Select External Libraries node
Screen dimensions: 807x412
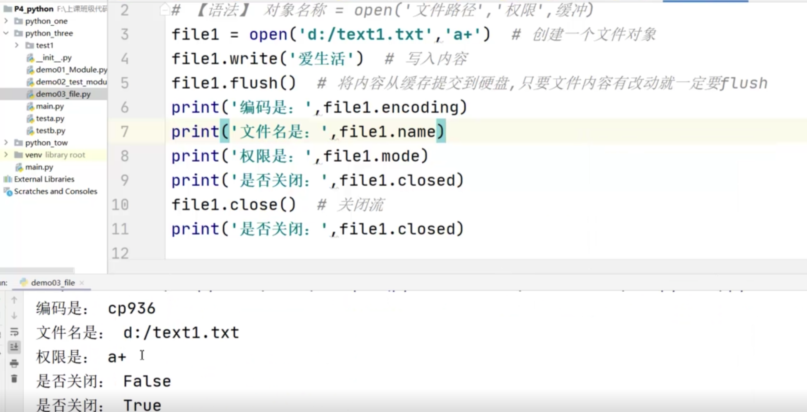[x=44, y=179]
